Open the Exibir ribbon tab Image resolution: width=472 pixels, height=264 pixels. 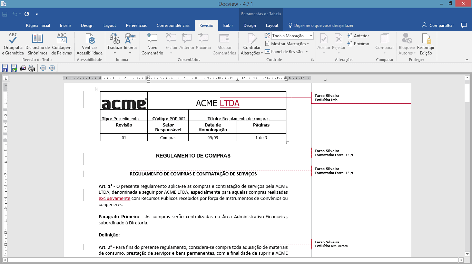(x=228, y=26)
